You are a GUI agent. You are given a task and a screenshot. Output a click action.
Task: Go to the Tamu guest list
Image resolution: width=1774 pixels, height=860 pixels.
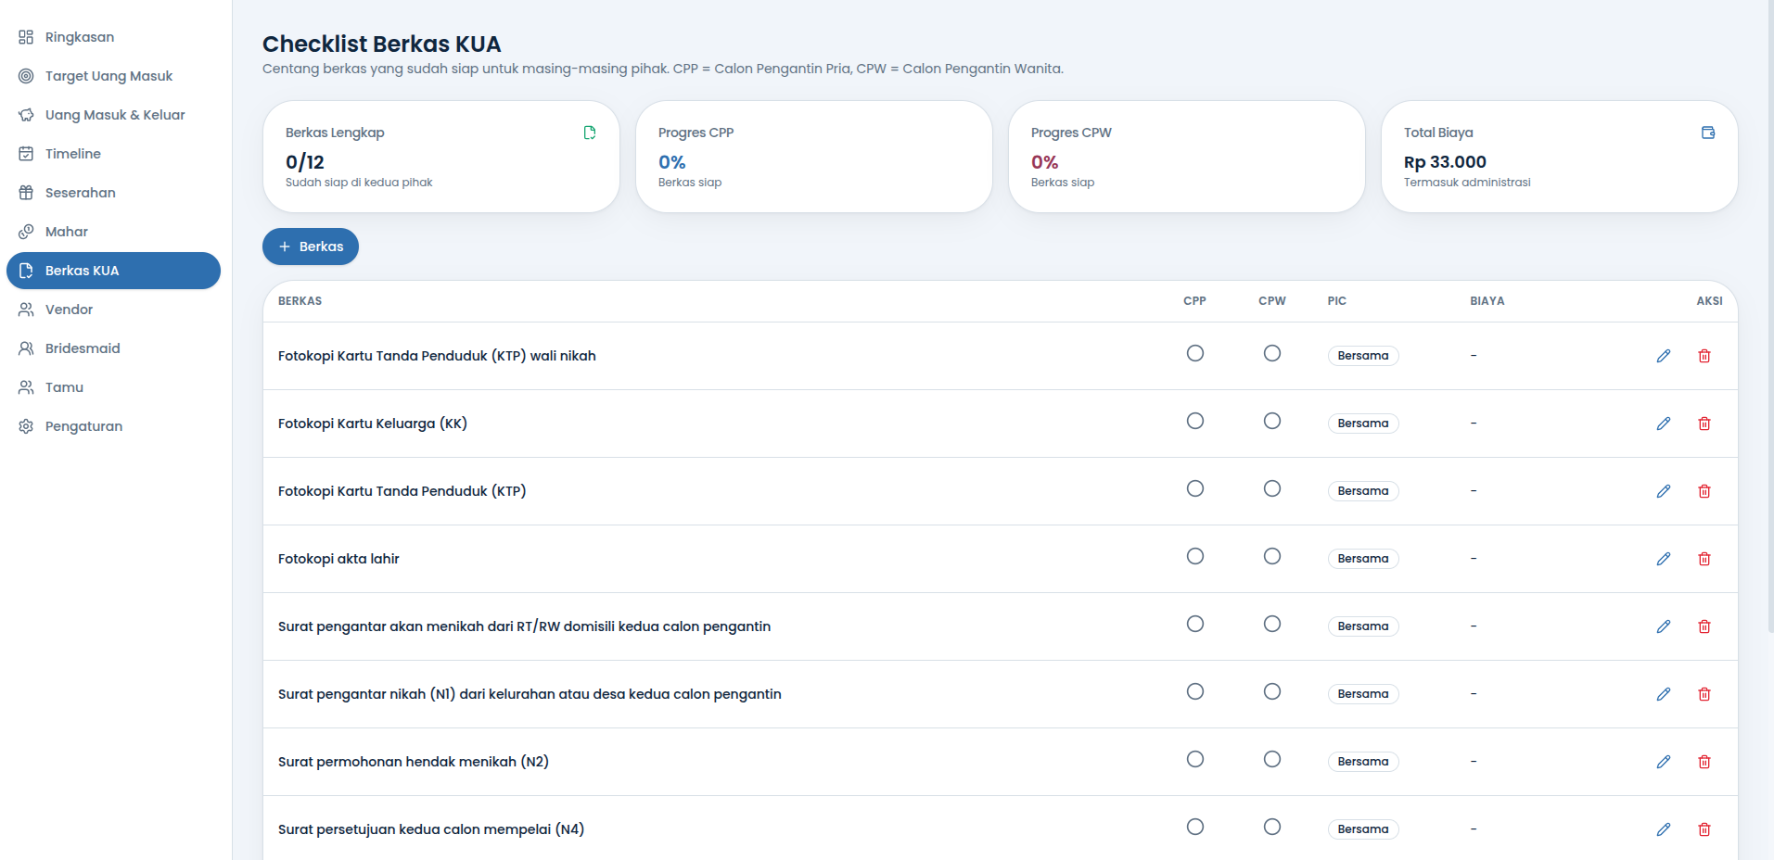pyautogui.click(x=113, y=387)
